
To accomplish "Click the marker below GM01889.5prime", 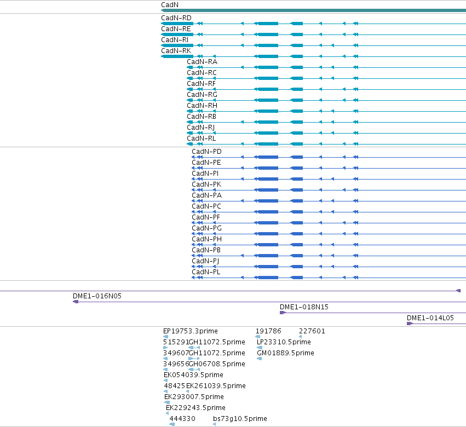I will (x=260, y=359).
